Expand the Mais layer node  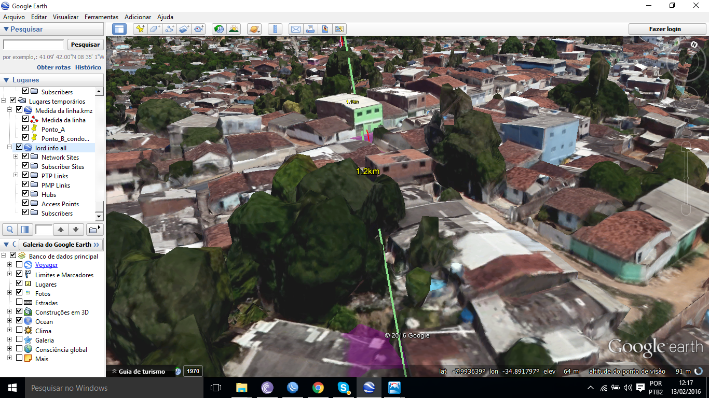point(9,358)
